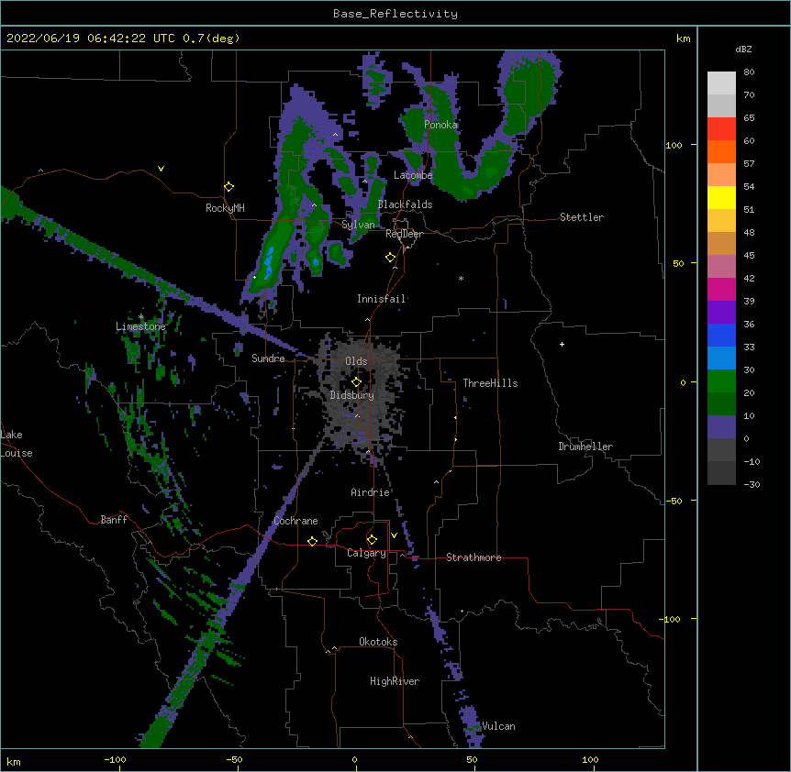Pick the bright yellow swatch in dBZ legend
This screenshot has height=772, width=791.
click(x=721, y=197)
